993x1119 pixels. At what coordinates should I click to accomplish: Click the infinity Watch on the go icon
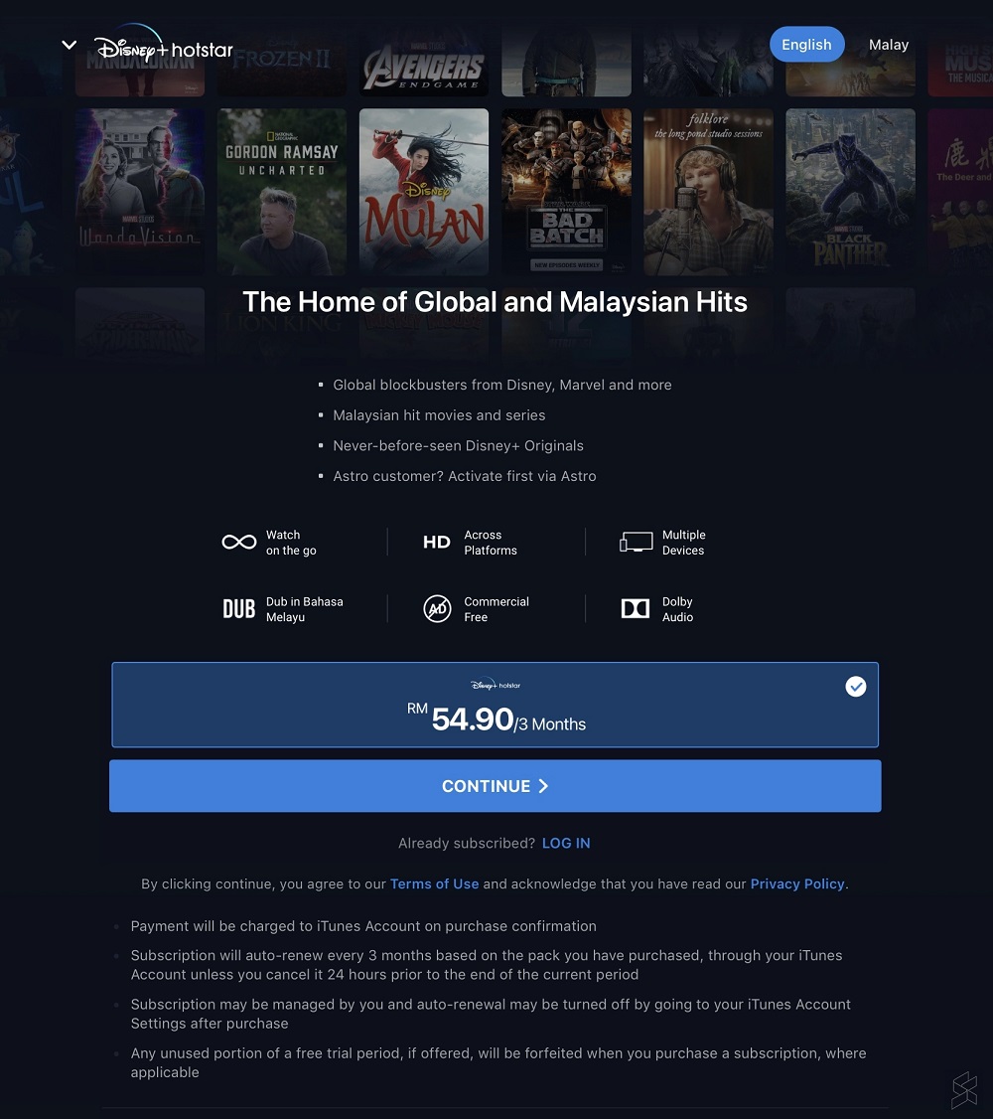238,543
